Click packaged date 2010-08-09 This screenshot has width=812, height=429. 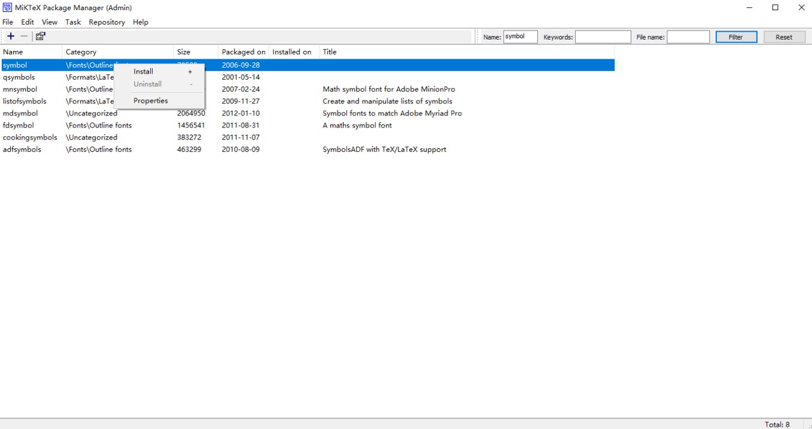tap(241, 149)
